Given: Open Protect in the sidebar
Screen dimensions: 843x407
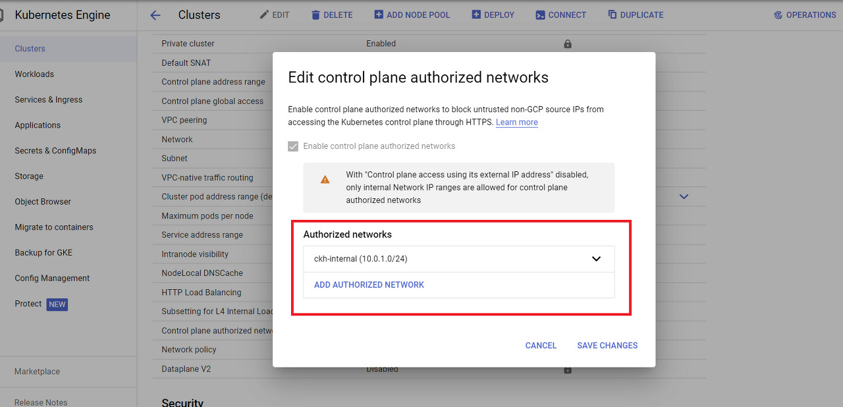Looking at the screenshot, I should tap(68, 304).
